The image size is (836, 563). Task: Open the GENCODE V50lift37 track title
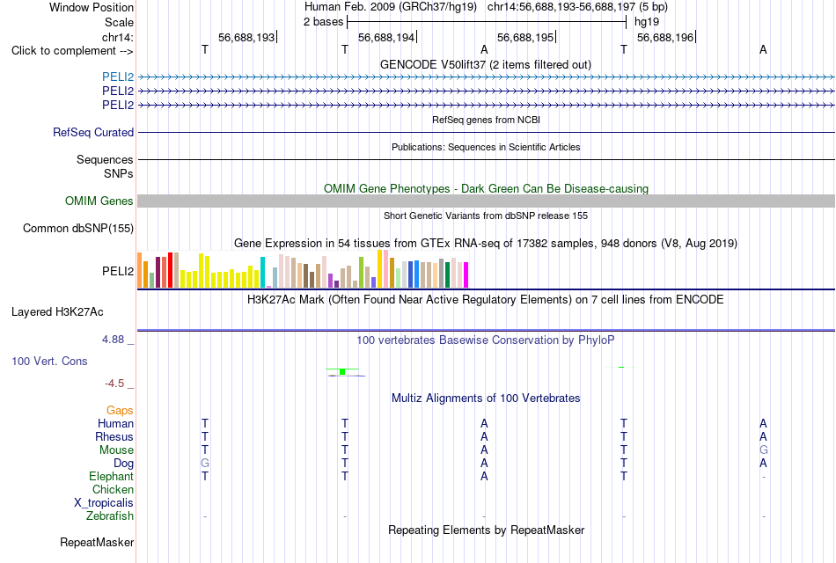(x=486, y=64)
